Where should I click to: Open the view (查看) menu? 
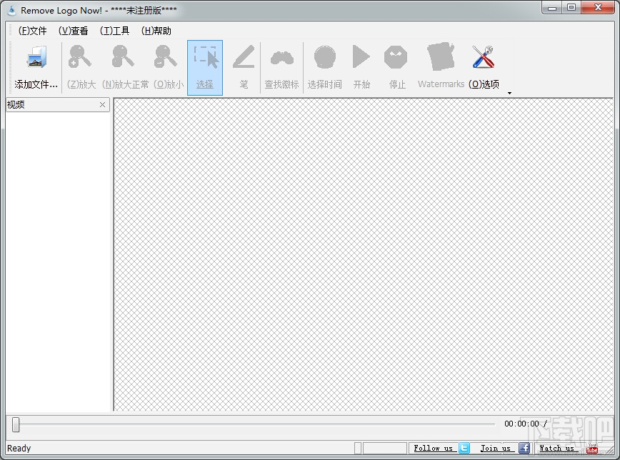[73, 31]
